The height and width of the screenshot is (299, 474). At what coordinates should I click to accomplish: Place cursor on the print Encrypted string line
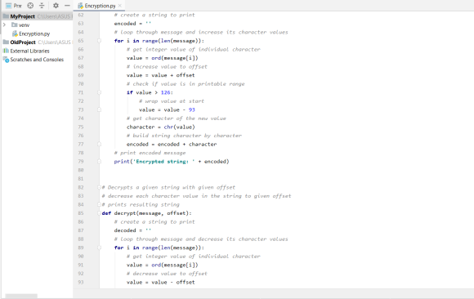tap(172, 162)
